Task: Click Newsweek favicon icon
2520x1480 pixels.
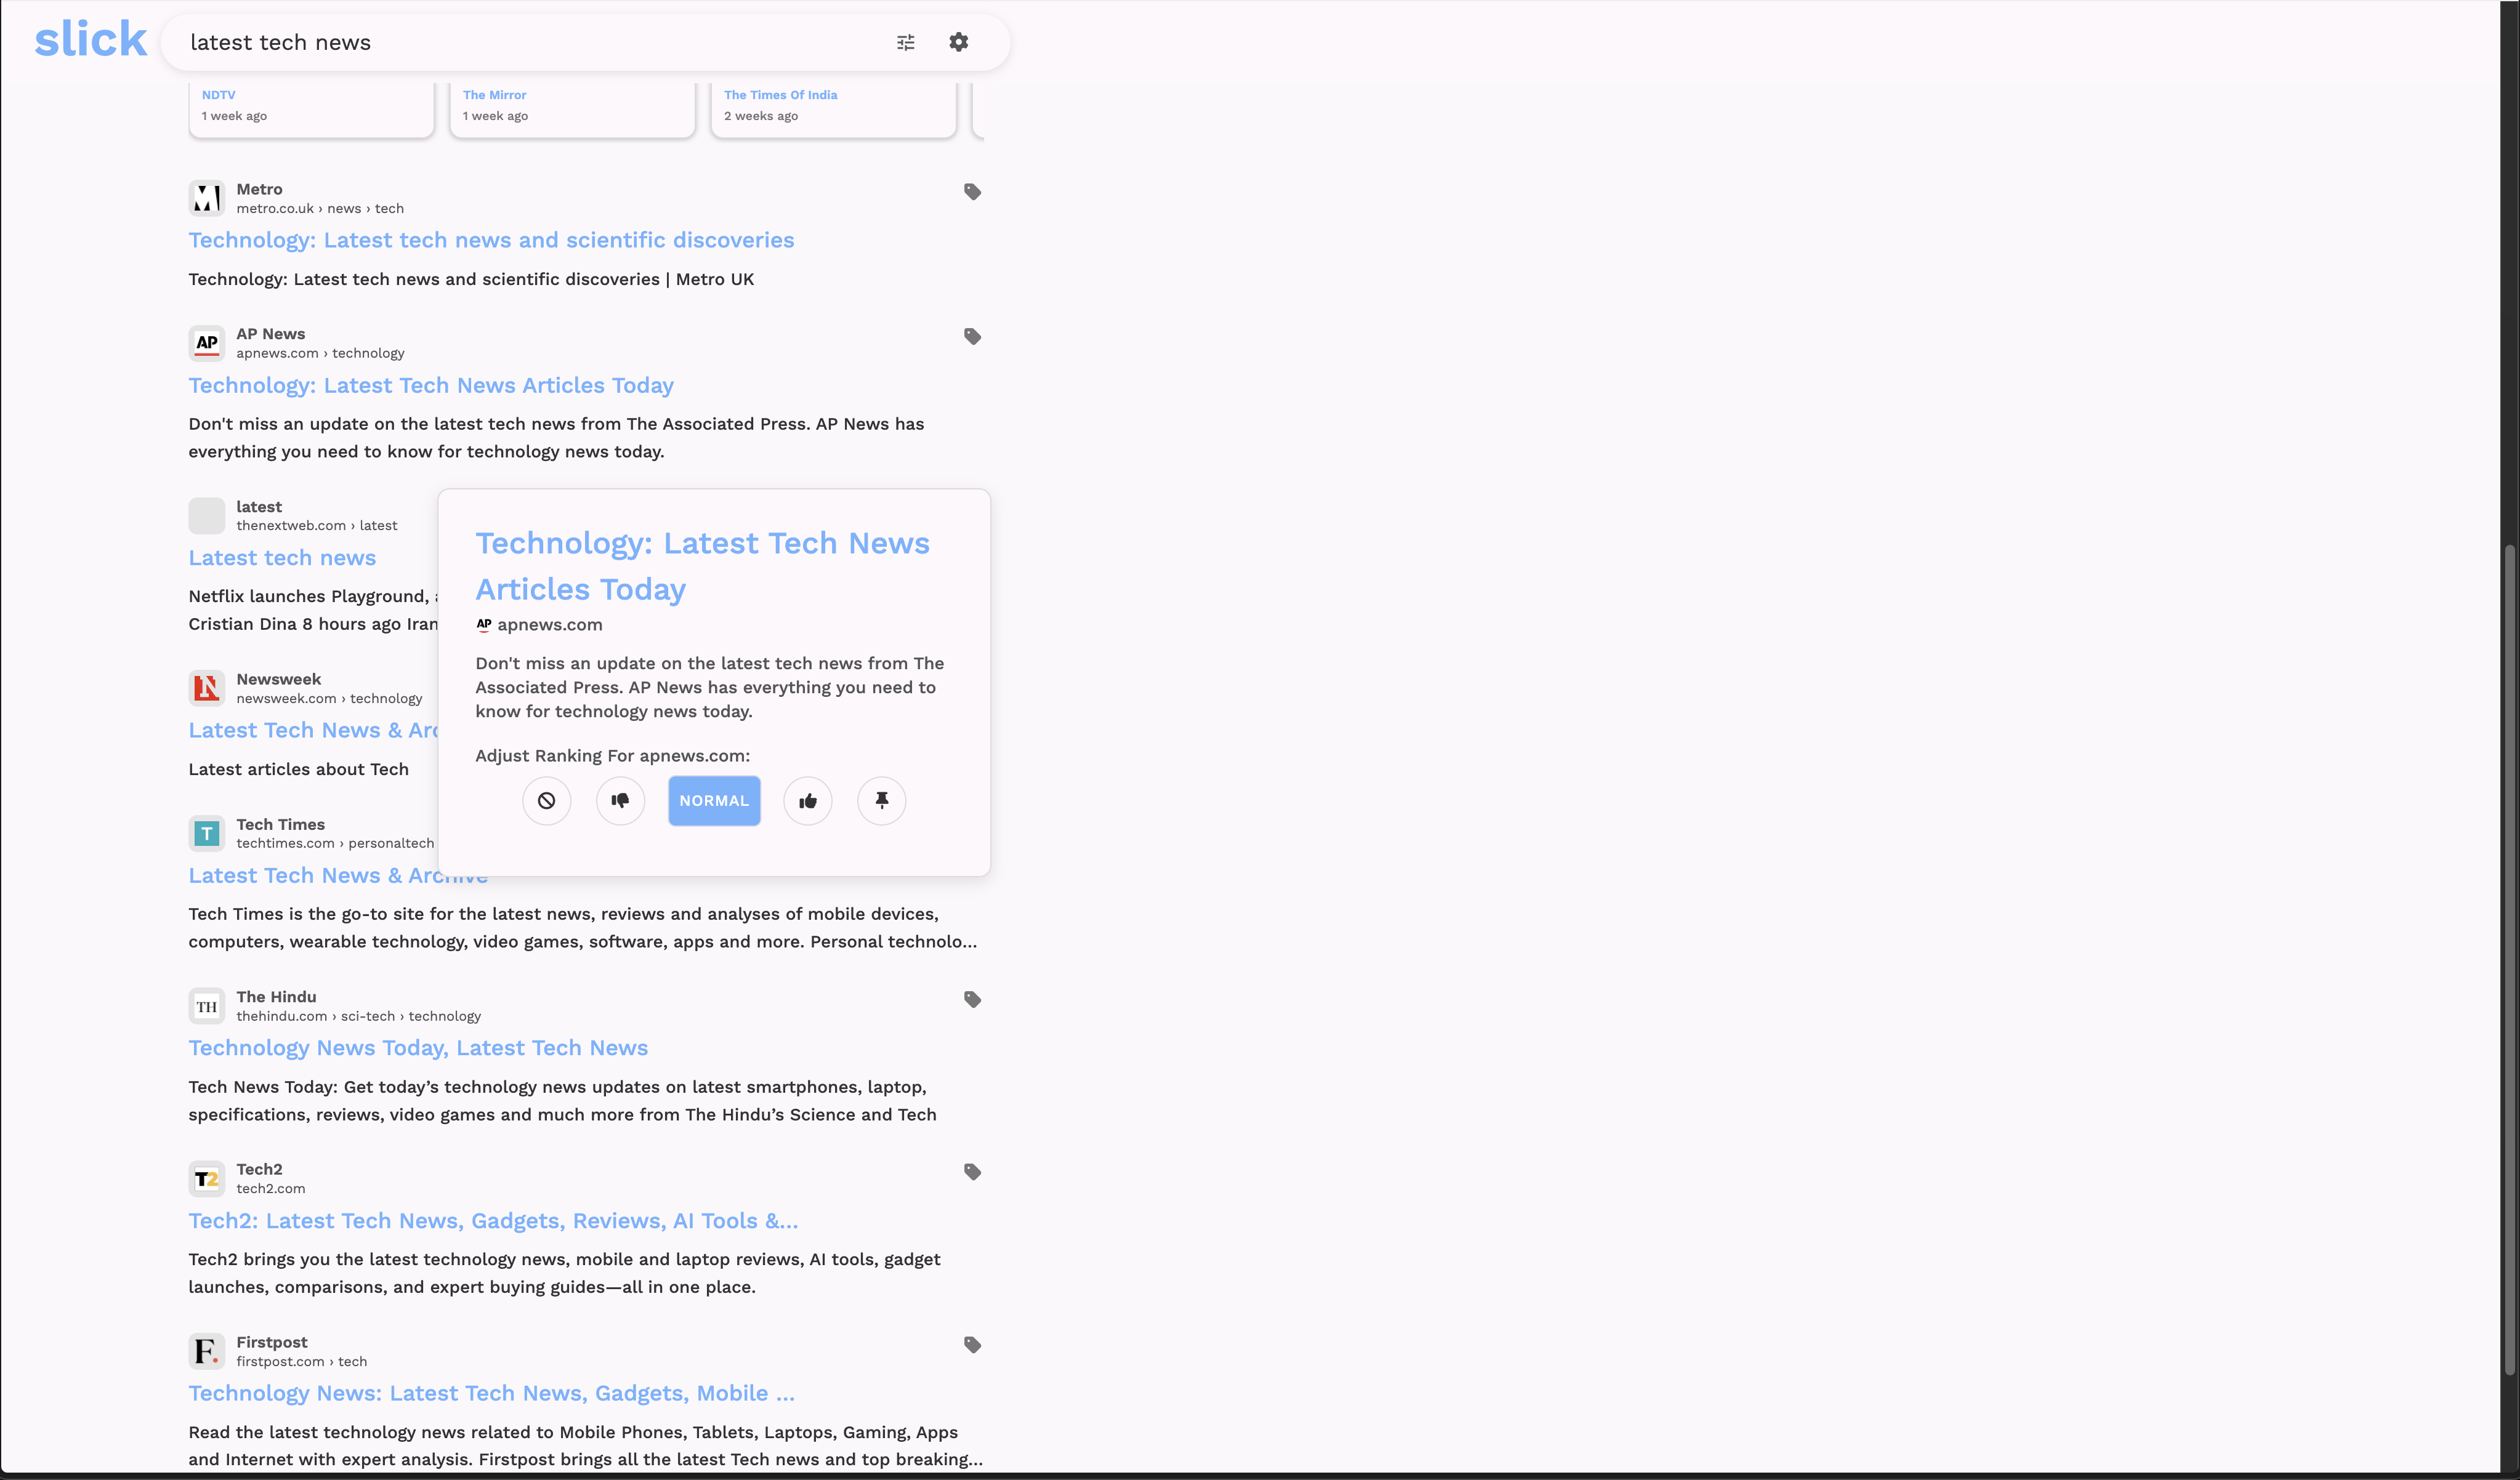Action: pyautogui.click(x=207, y=688)
